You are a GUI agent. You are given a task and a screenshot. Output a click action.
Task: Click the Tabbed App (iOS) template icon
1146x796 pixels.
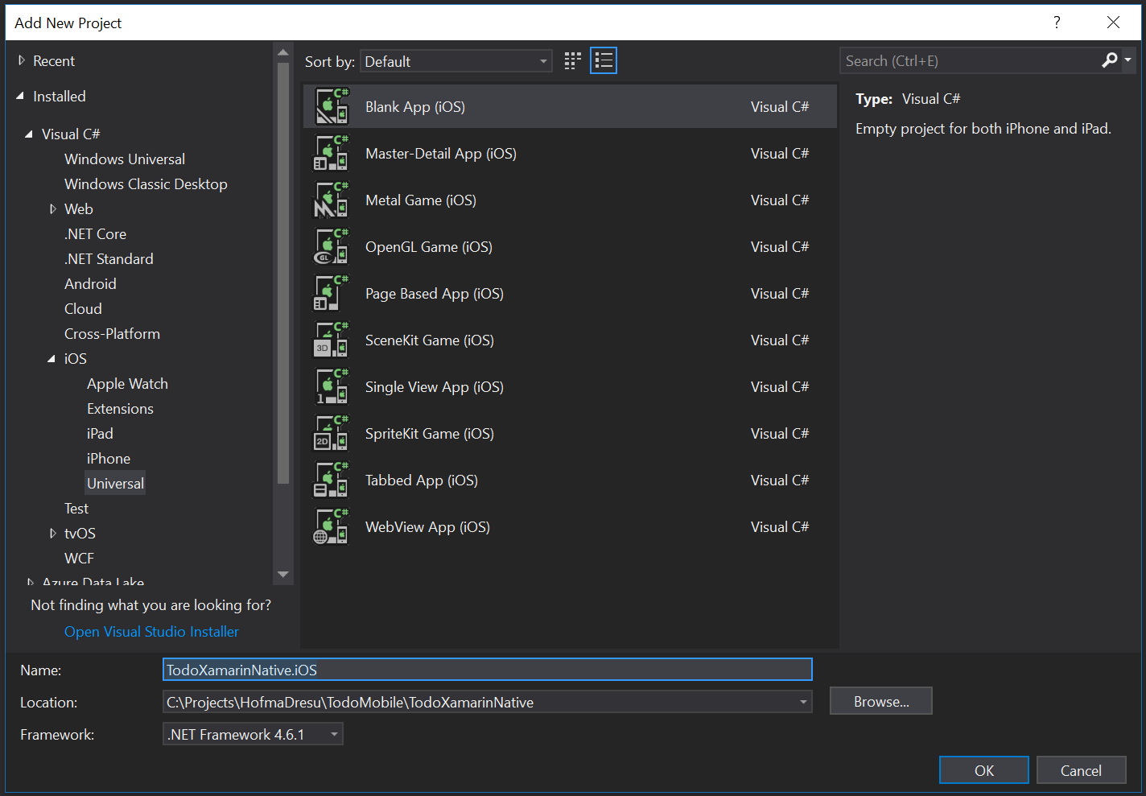coord(331,480)
